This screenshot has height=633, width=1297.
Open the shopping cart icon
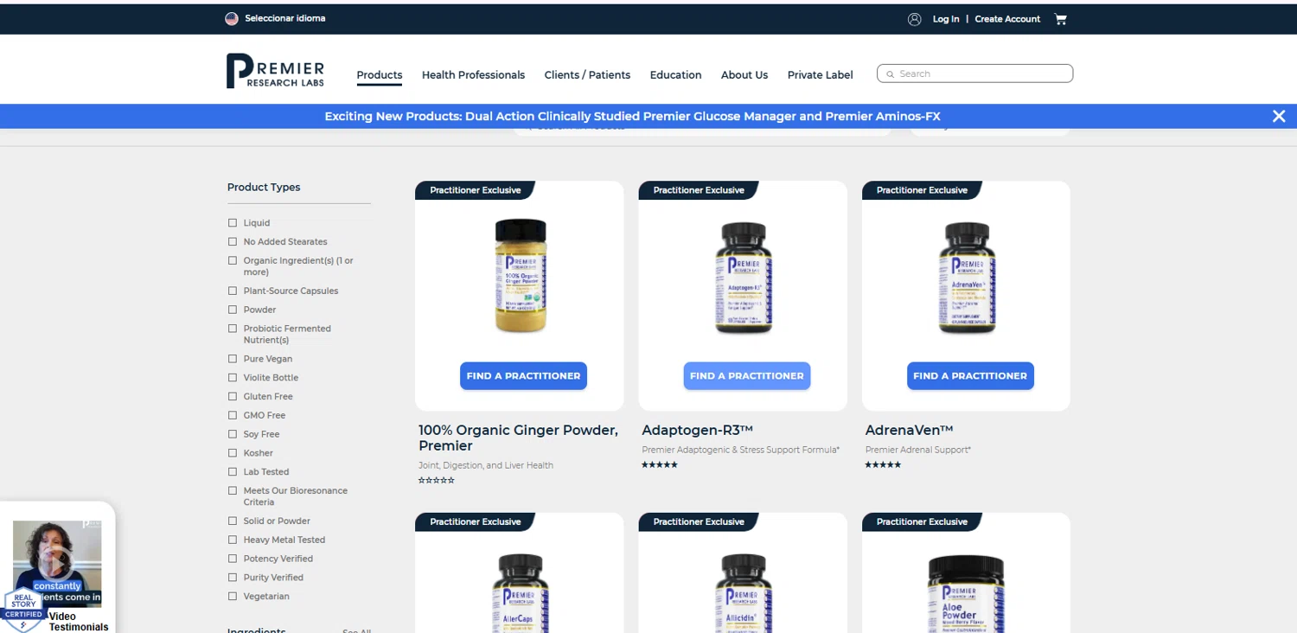[x=1061, y=19]
